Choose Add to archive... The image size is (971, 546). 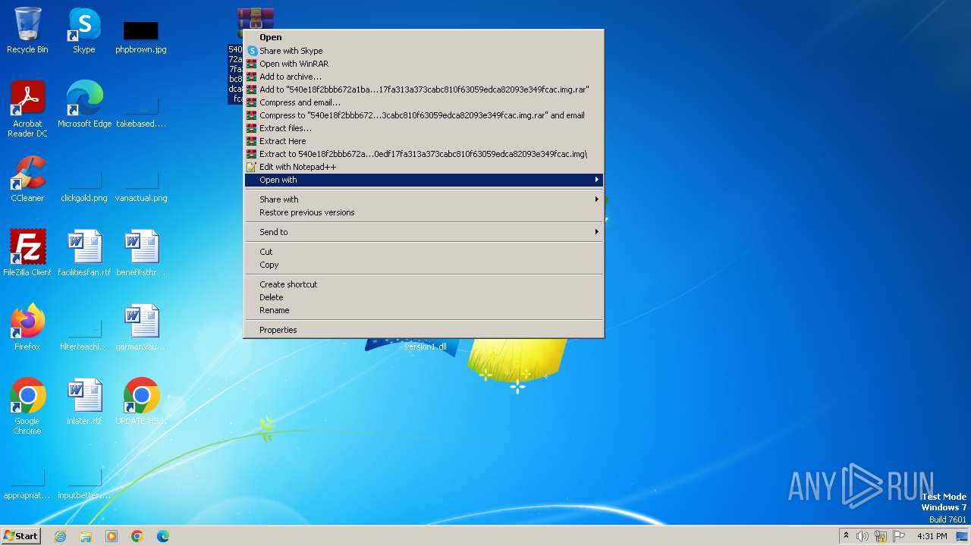coord(423,77)
